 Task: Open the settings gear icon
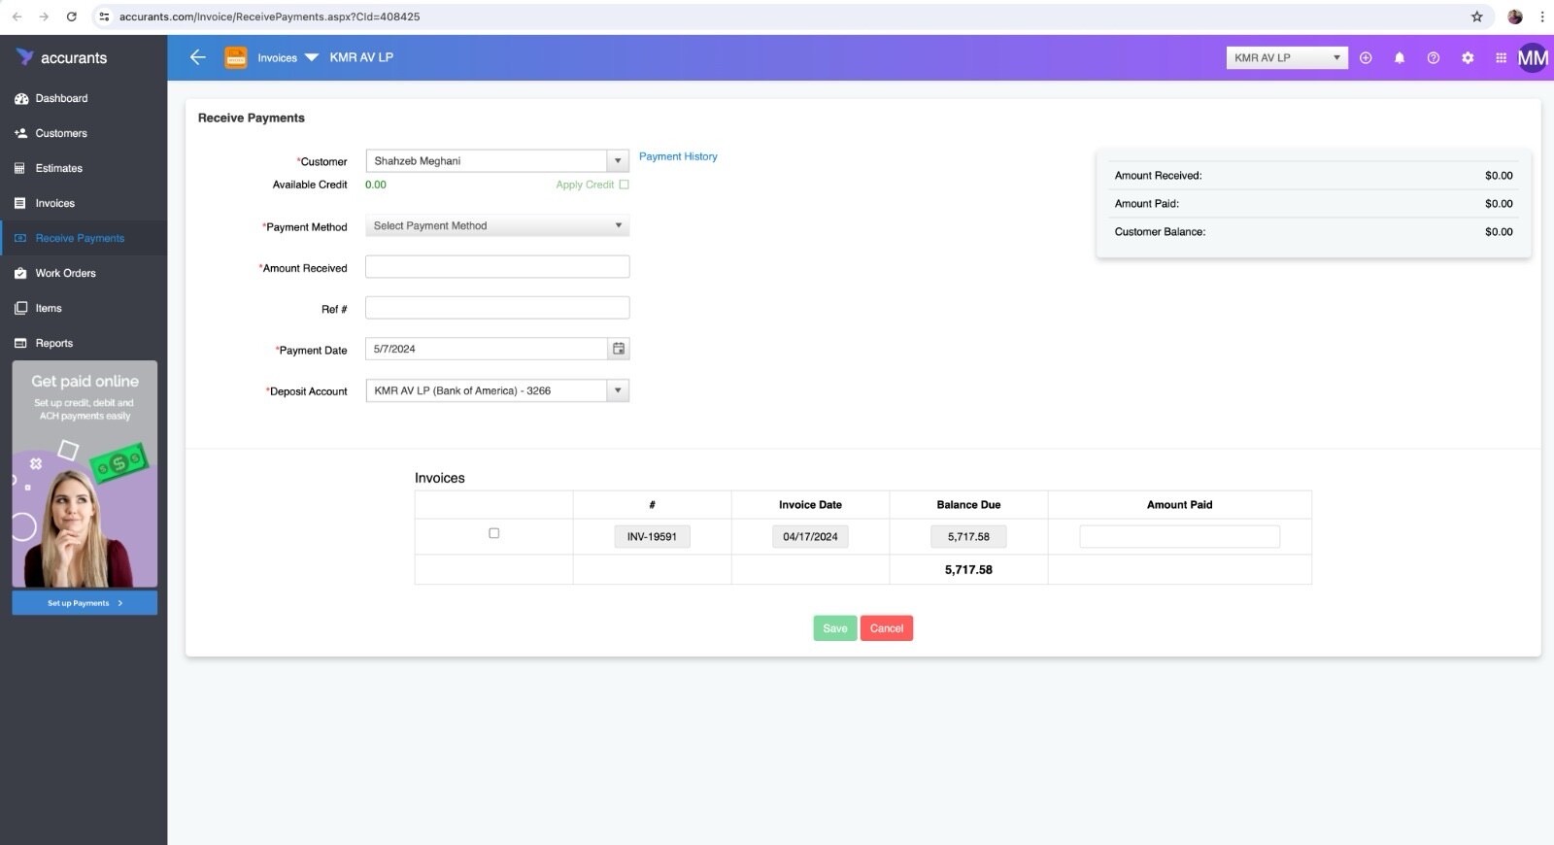point(1468,57)
